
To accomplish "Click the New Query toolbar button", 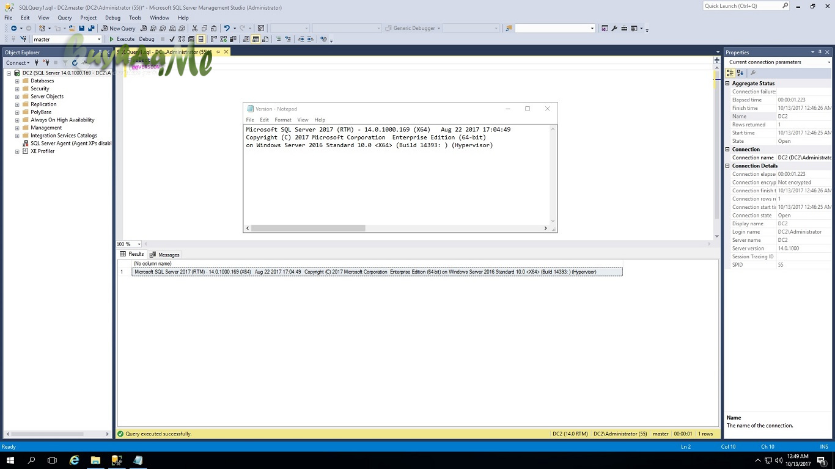I will 119,28.
